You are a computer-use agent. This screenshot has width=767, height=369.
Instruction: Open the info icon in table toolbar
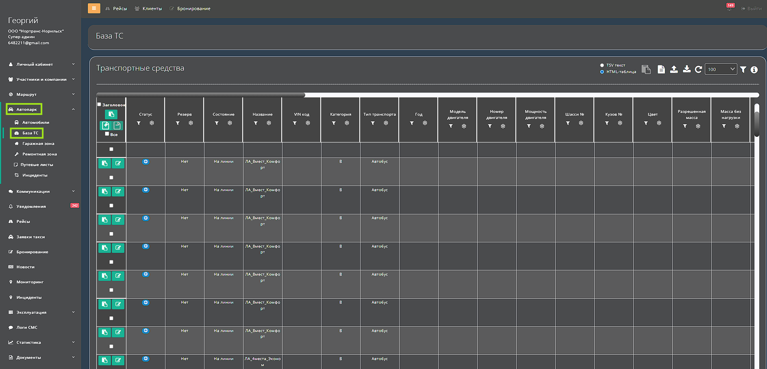pos(754,70)
